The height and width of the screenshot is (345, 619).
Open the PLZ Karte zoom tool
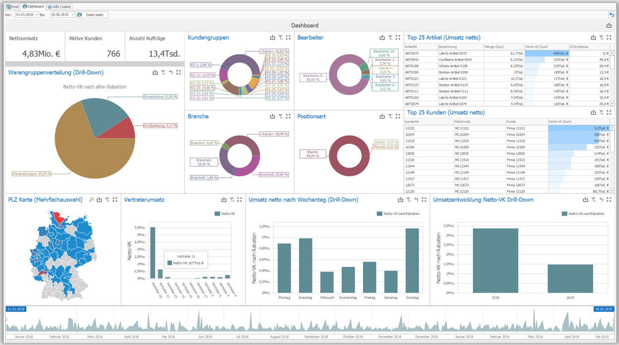[91, 200]
